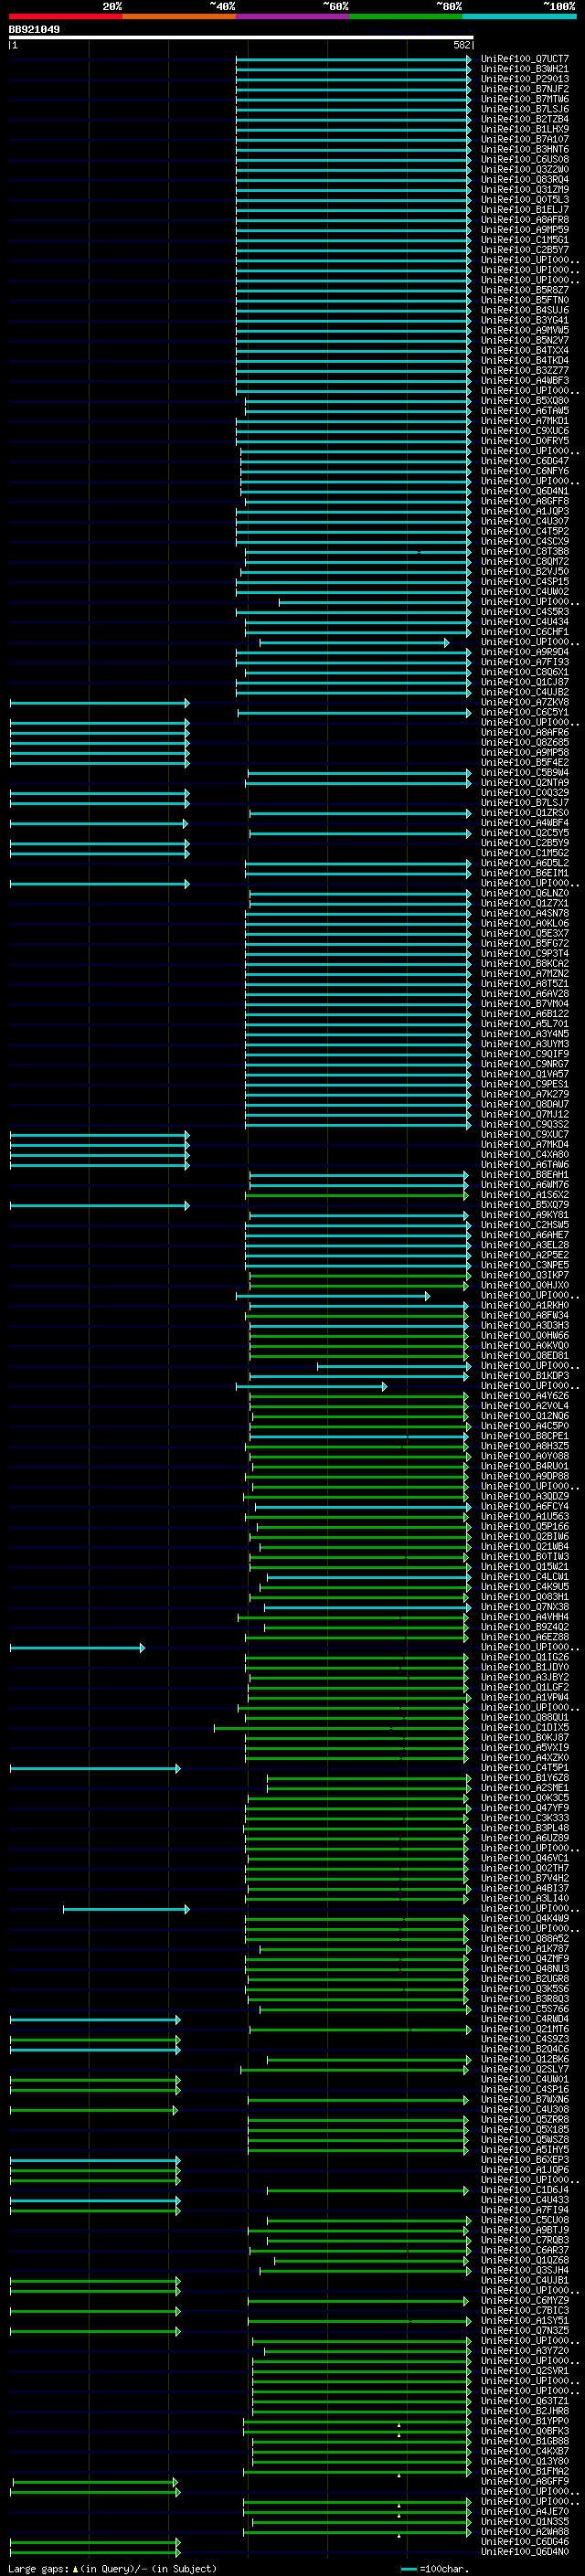Select the UniRef100_B8KCA2 label
585x2576 pixels.
pos(524,963)
